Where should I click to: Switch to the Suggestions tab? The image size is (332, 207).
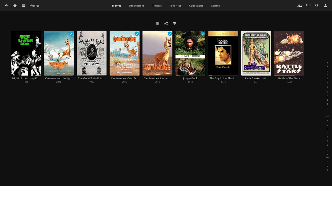coord(136,6)
